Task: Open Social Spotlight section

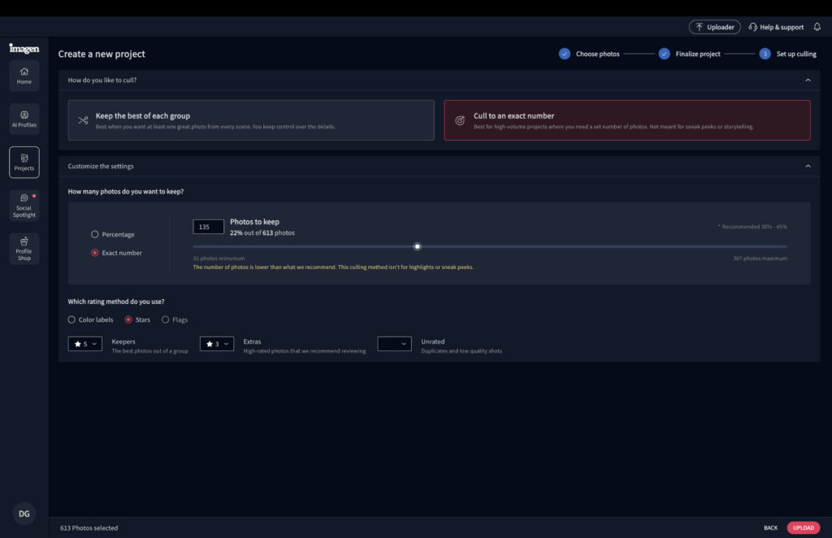Action: coord(24,205)
